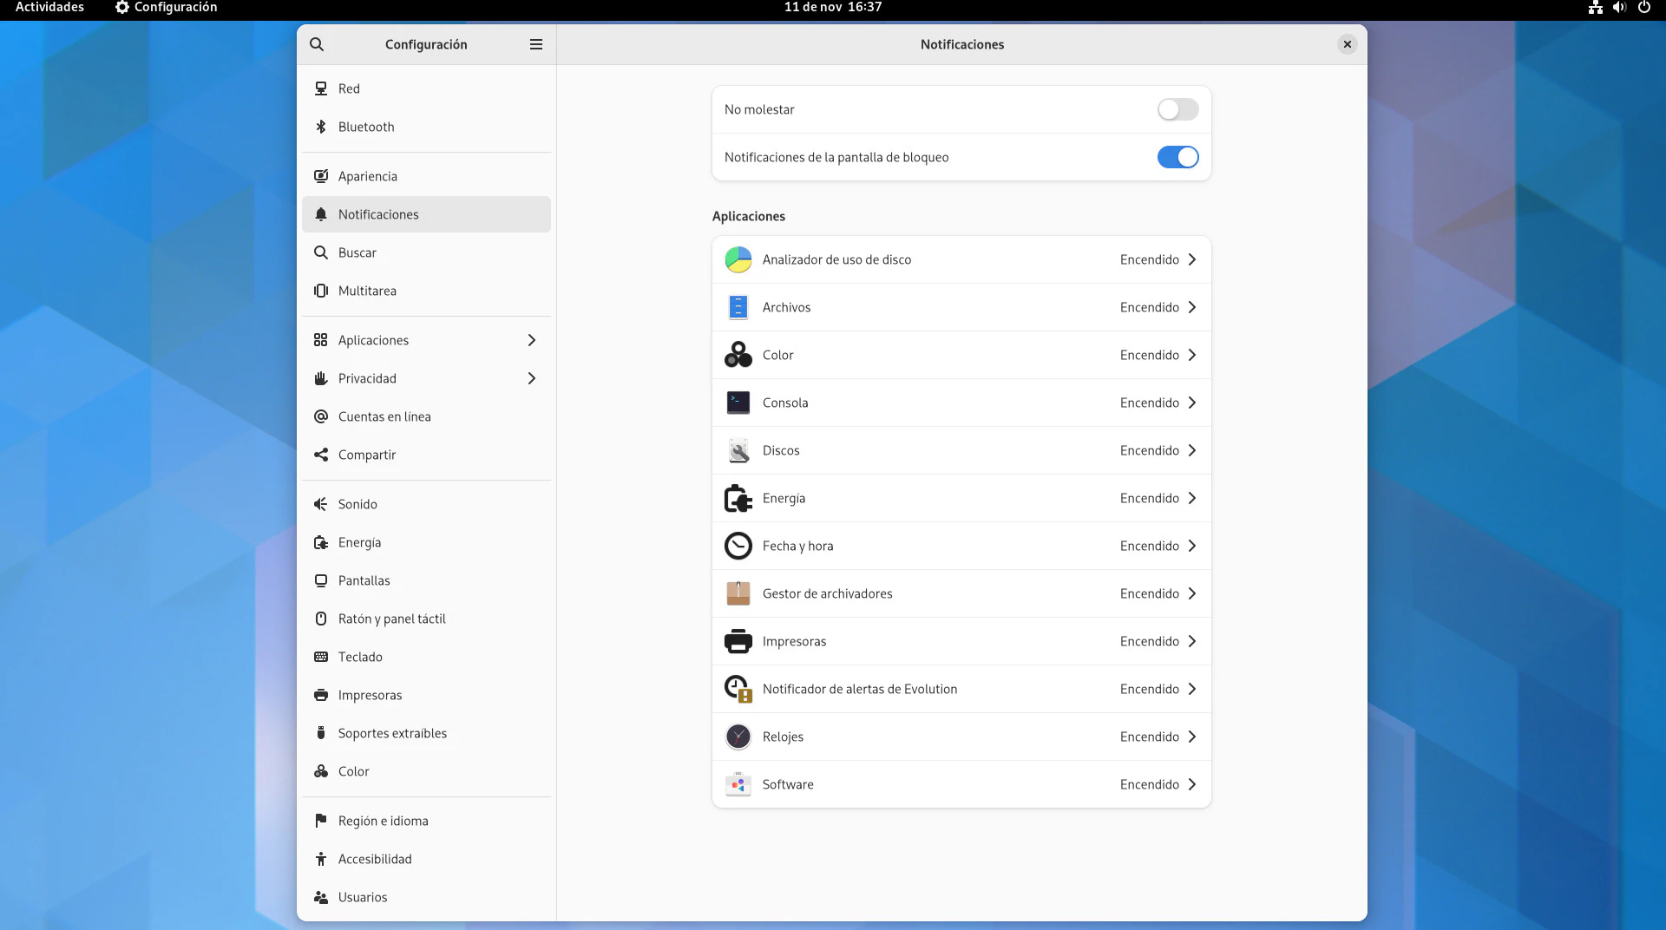Open the system power icon in the top bar
Image resolution: width=1666 pixels, height=930 pixels.
[1643, 8]
